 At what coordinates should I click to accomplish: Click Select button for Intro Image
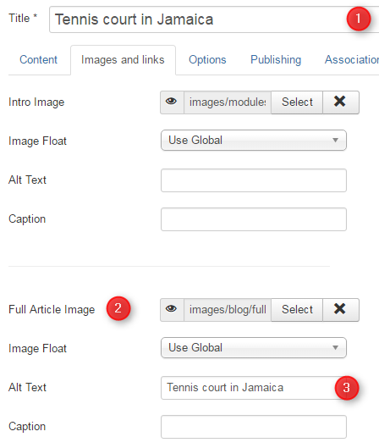tap(297, 102)
